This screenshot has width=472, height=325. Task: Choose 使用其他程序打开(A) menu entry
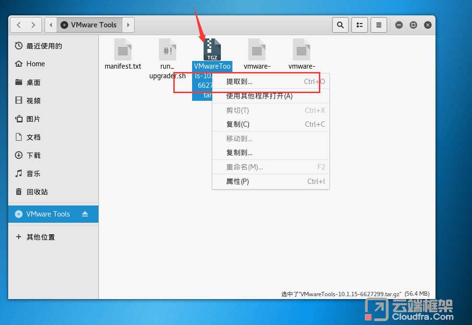pos(271,96)
